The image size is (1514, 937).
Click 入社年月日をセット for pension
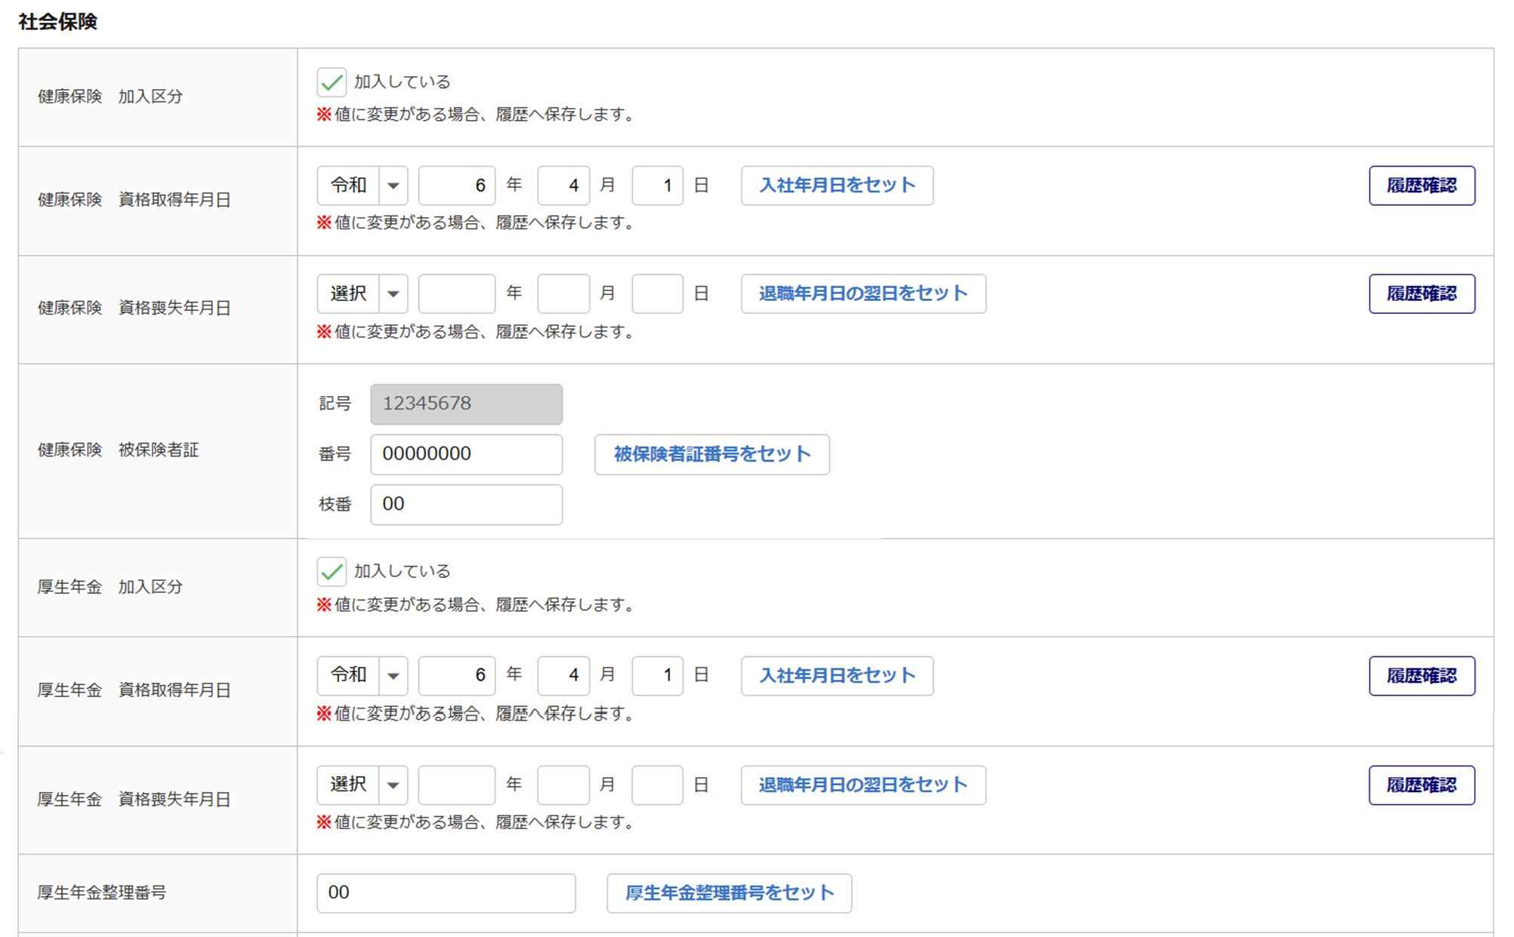tap(837, 675)
